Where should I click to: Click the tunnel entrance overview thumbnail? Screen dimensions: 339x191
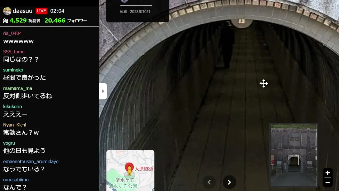[293, 155]
